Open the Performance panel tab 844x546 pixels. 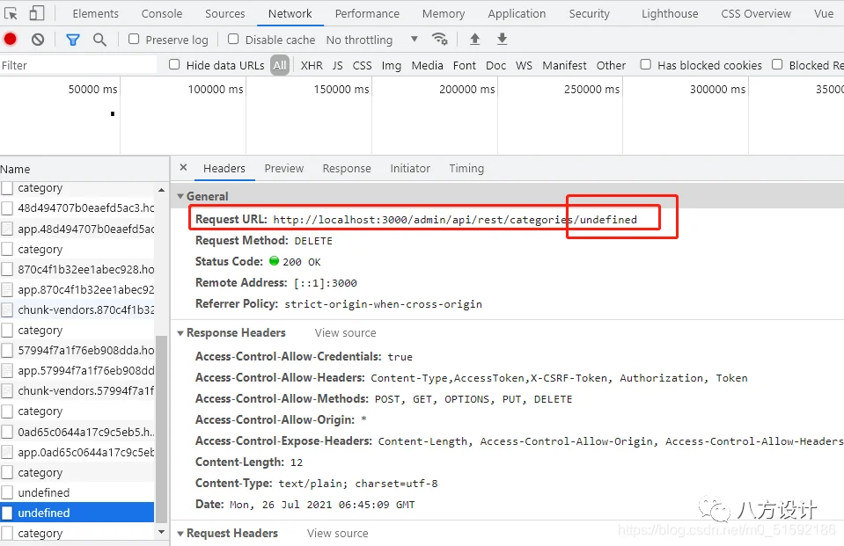pos(367,13)
